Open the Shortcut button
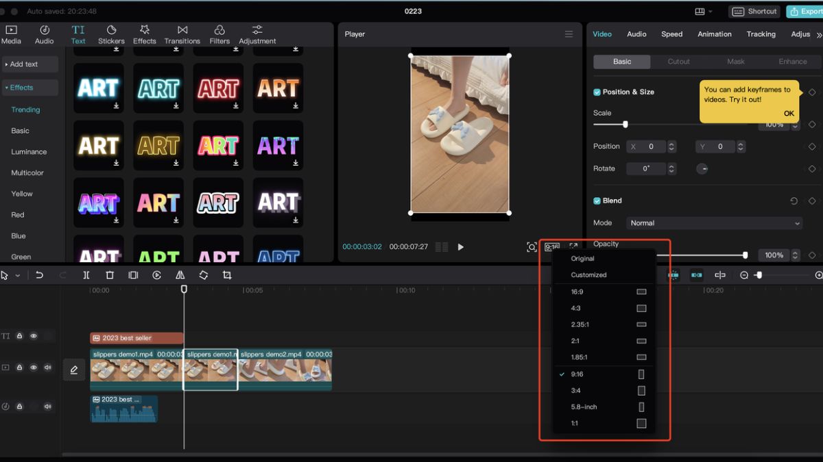823x462 pixels. pos(754,12)
